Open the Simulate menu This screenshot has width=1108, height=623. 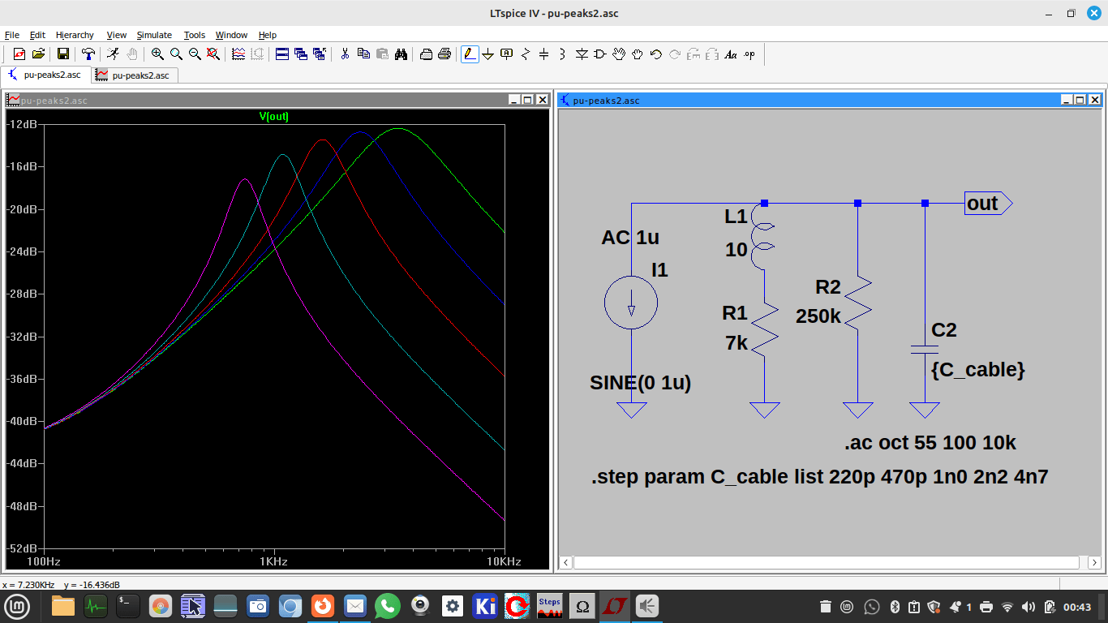point(154,35)
